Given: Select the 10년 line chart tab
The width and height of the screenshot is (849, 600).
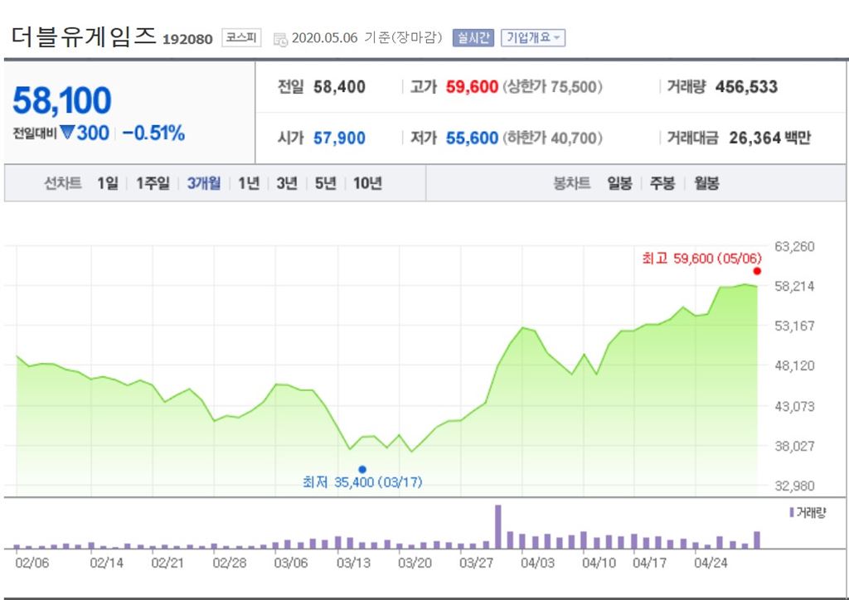Looking at the screenshot, I should 367,183.
